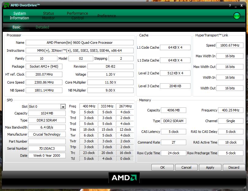Go to the Preference tab

(107, 16)
